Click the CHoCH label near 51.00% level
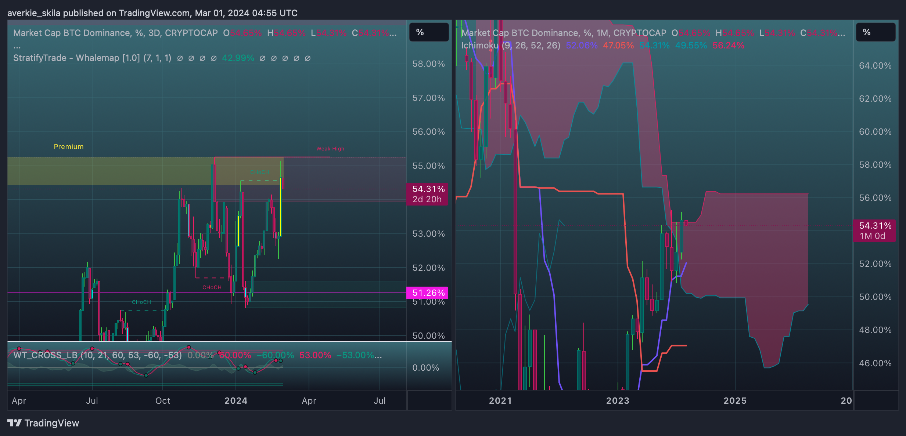The height and width of the screenshot is (436, 906). [x=141, y=302]
